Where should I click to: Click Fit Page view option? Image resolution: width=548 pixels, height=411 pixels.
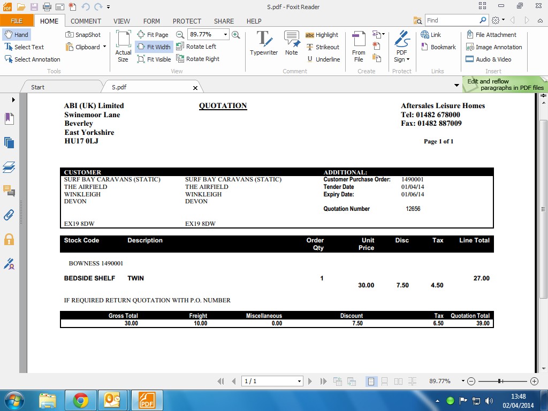(x=153, y=35)
